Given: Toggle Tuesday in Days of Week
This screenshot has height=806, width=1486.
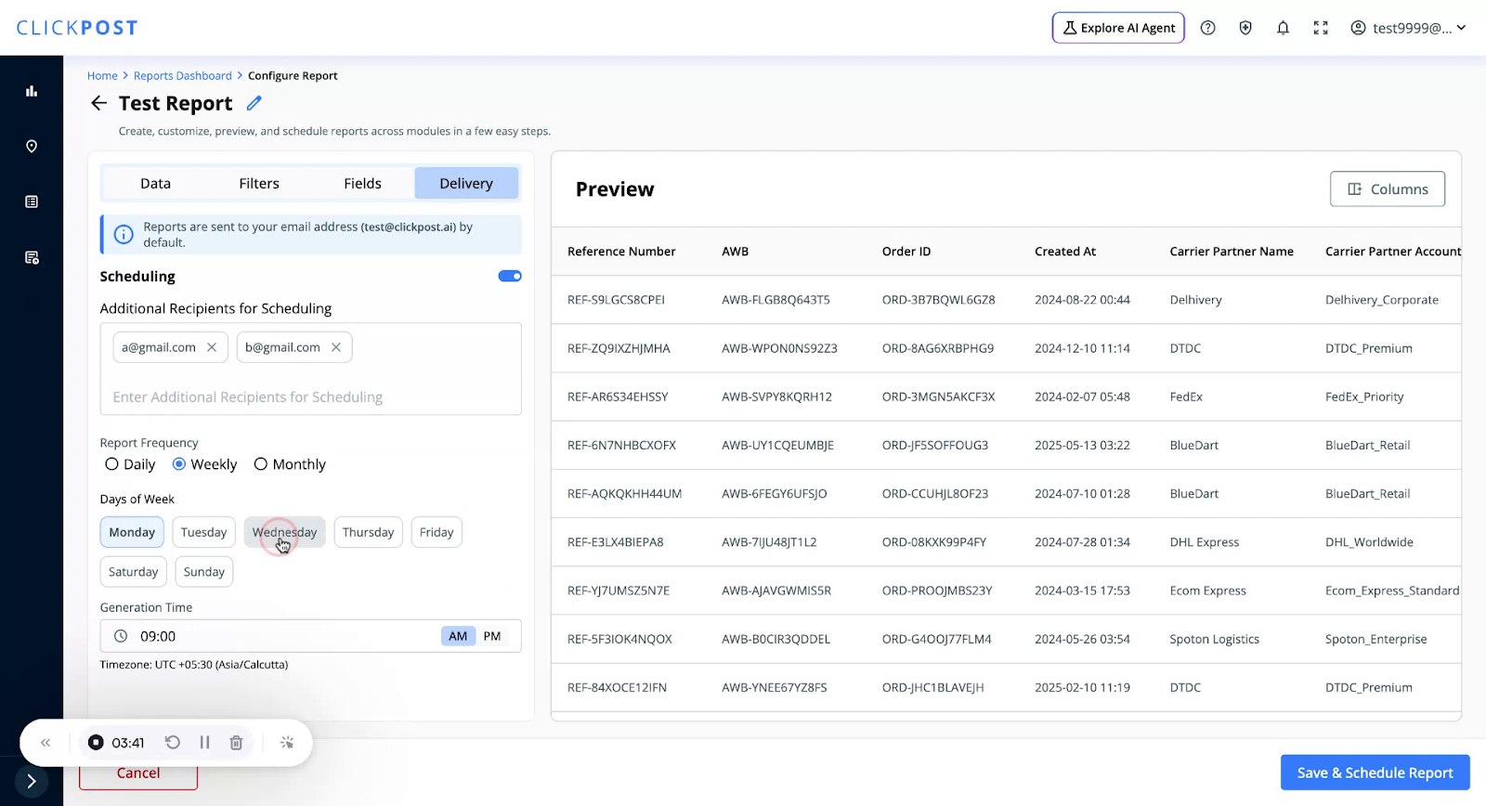Looking at the screenshot, I should (203, 532).
